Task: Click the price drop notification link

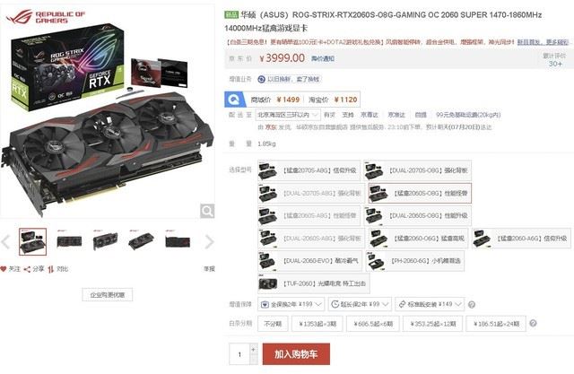Action: 323,58
